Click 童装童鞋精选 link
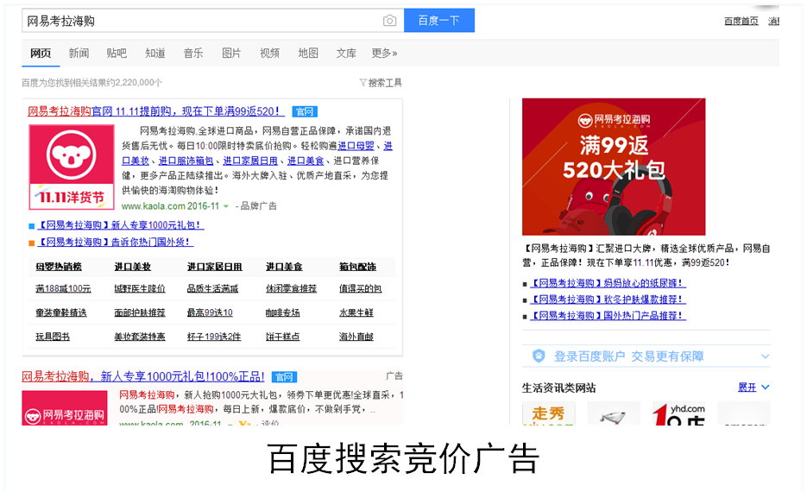The height and width of the screenshot is (492, 807). coord(61,313)
